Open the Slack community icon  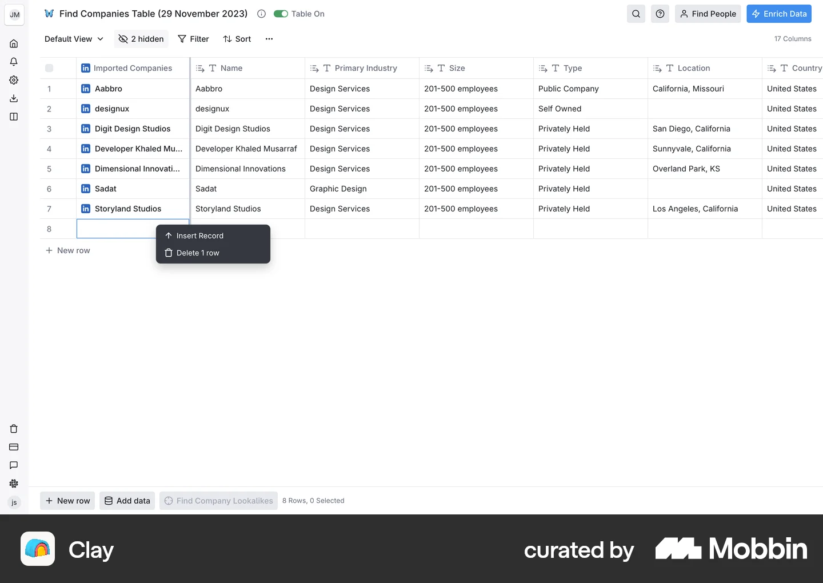tap(14, 484)
